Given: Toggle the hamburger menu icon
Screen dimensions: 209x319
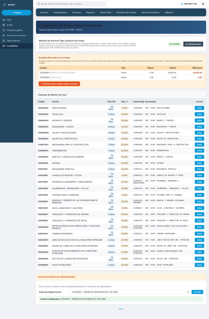Looking at the screenshot, I should tap(5, 5).
